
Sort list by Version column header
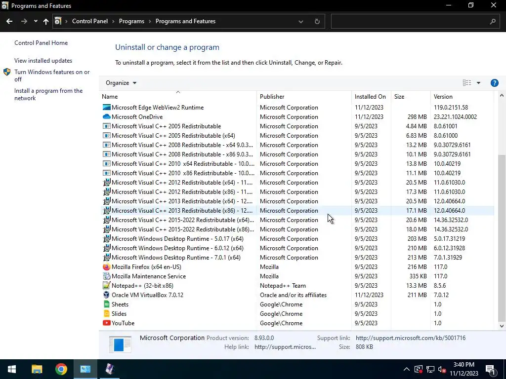coord(462,96)
